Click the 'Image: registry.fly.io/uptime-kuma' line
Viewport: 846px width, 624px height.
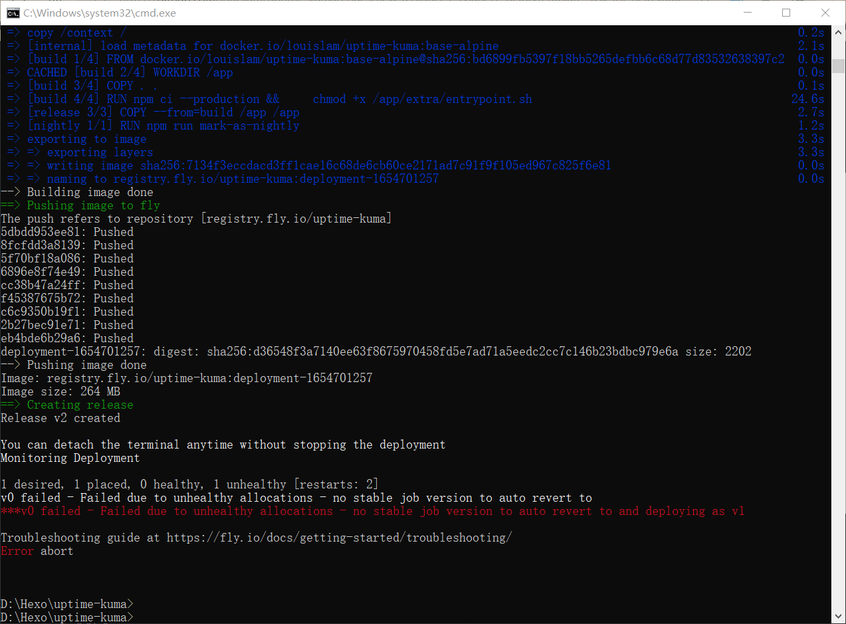coord(187,378)
